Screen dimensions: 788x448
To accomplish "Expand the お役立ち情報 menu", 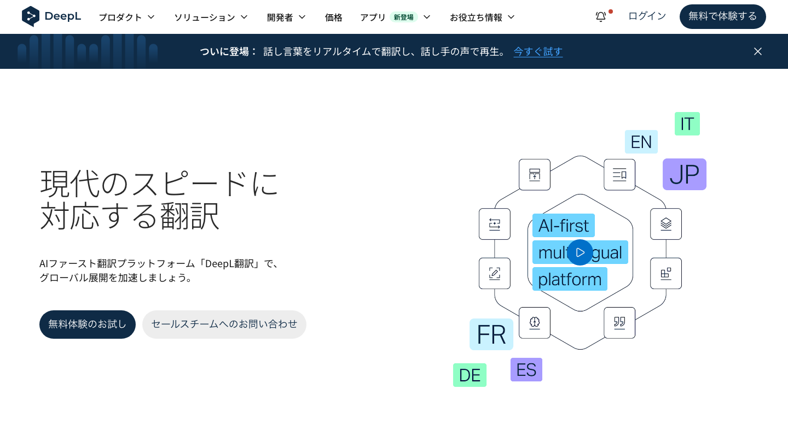I will tap(483, 17).
